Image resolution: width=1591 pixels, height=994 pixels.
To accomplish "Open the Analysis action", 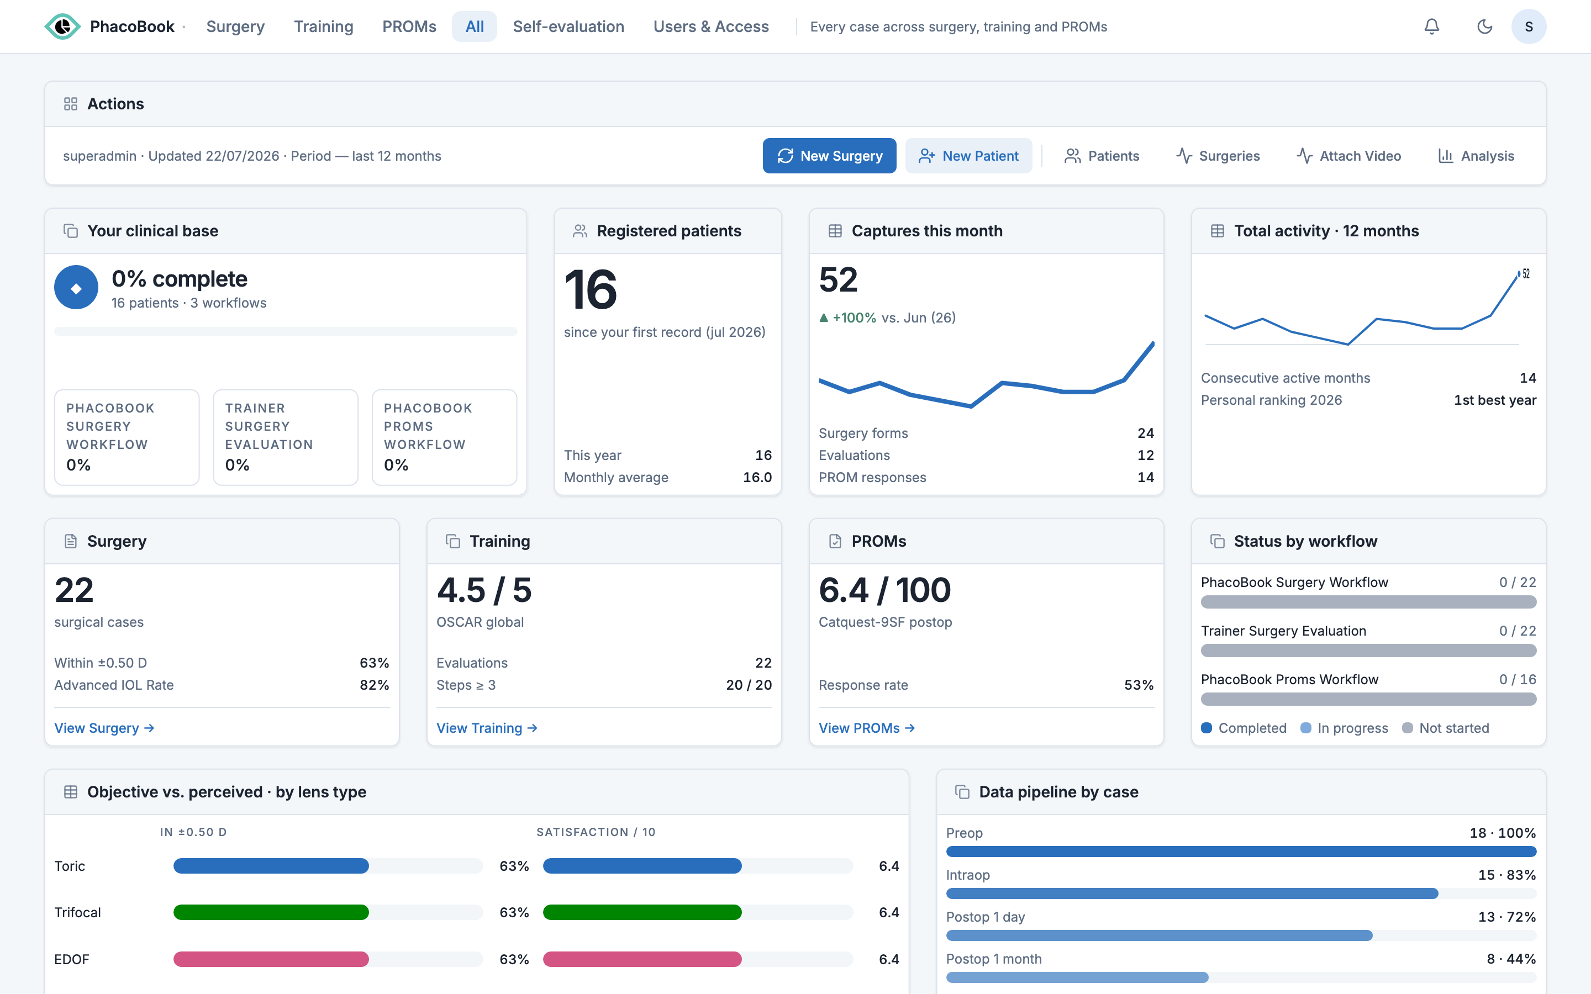I will point(1476,156).
